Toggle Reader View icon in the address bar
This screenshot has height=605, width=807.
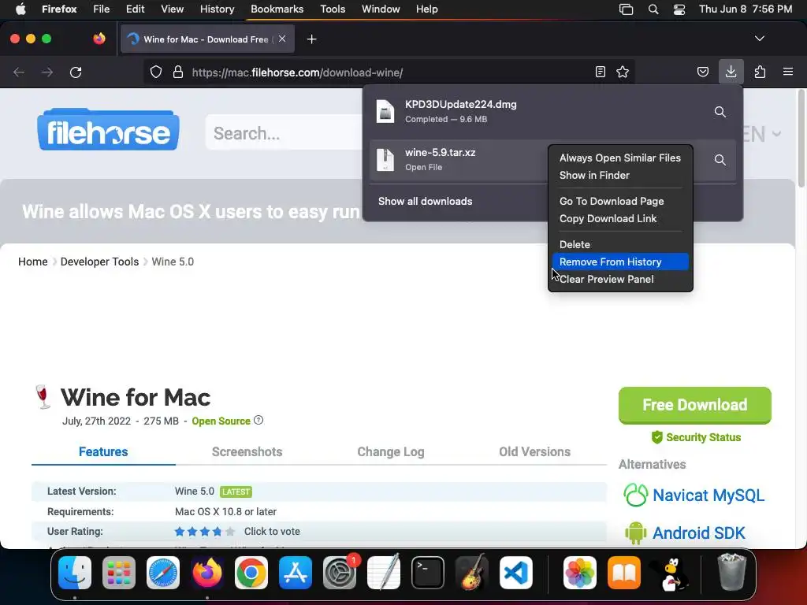(x=600, y=72)
